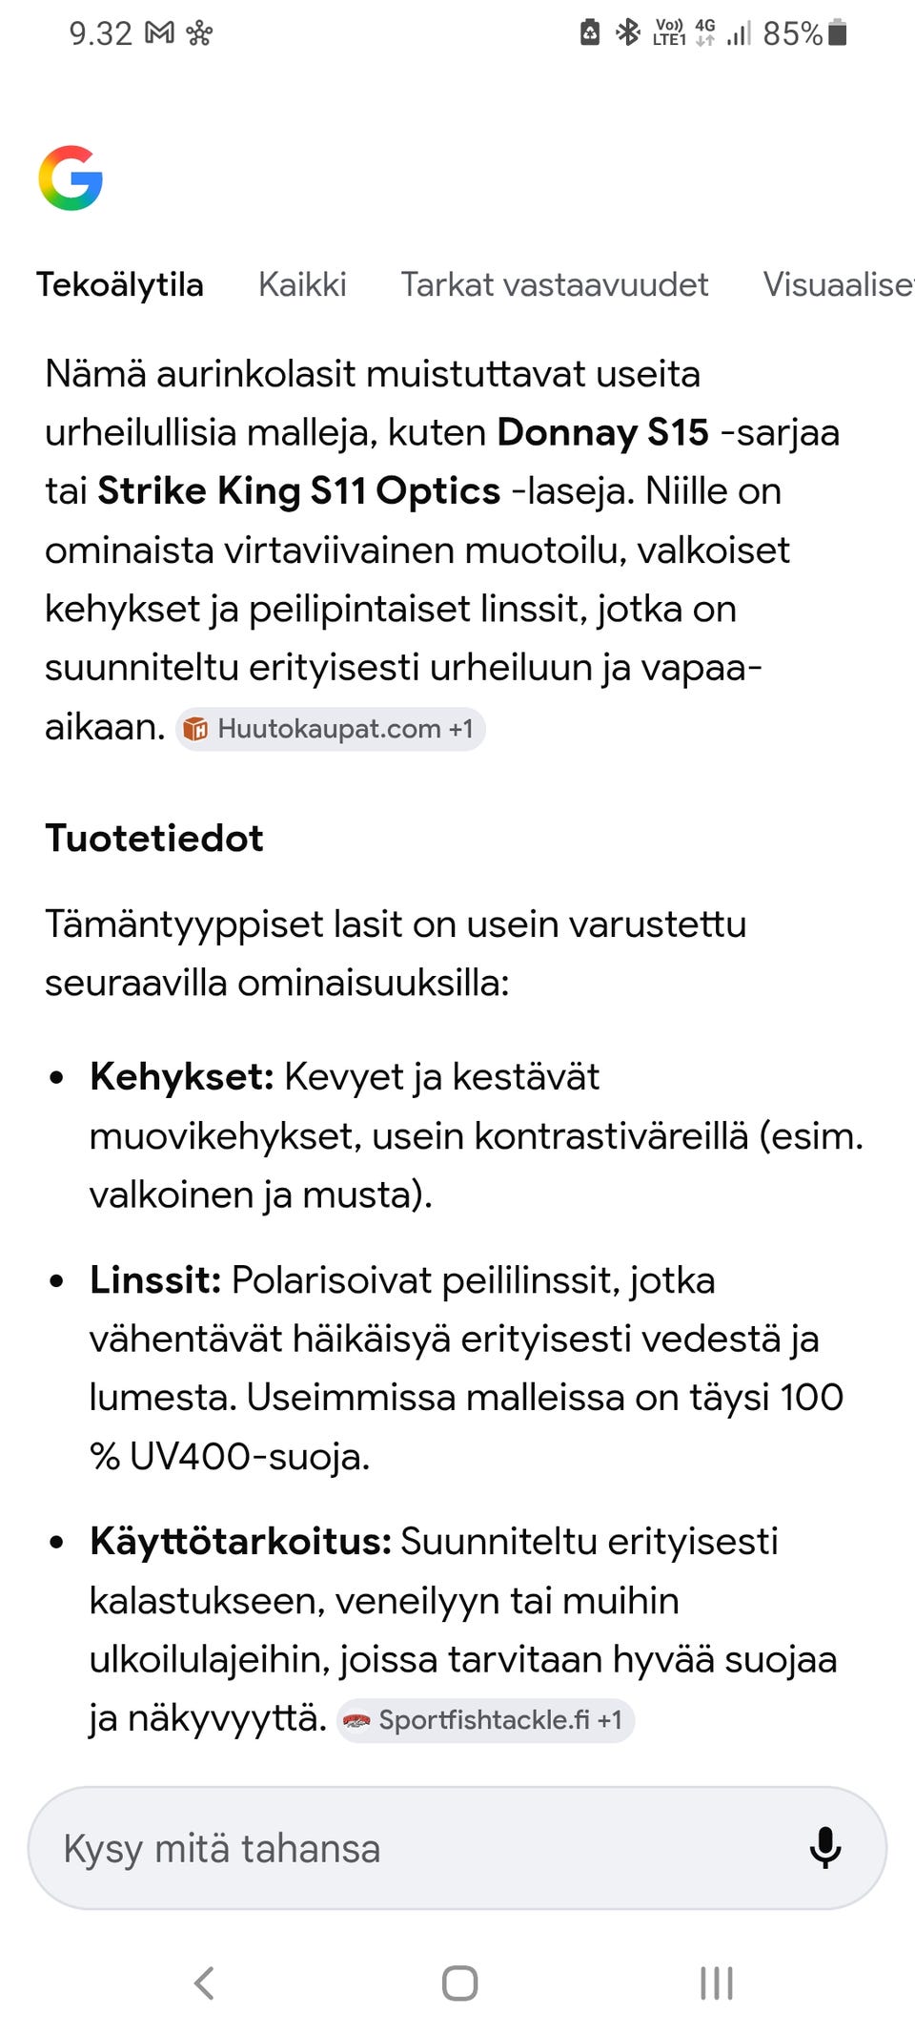Tap the Google logo
This screenshot has height=2035, width=915.
click(x=71, y=178)
